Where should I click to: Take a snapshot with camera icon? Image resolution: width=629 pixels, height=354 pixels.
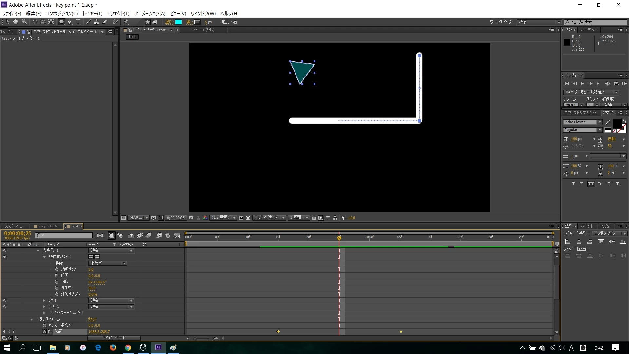(x=191, y=218)
